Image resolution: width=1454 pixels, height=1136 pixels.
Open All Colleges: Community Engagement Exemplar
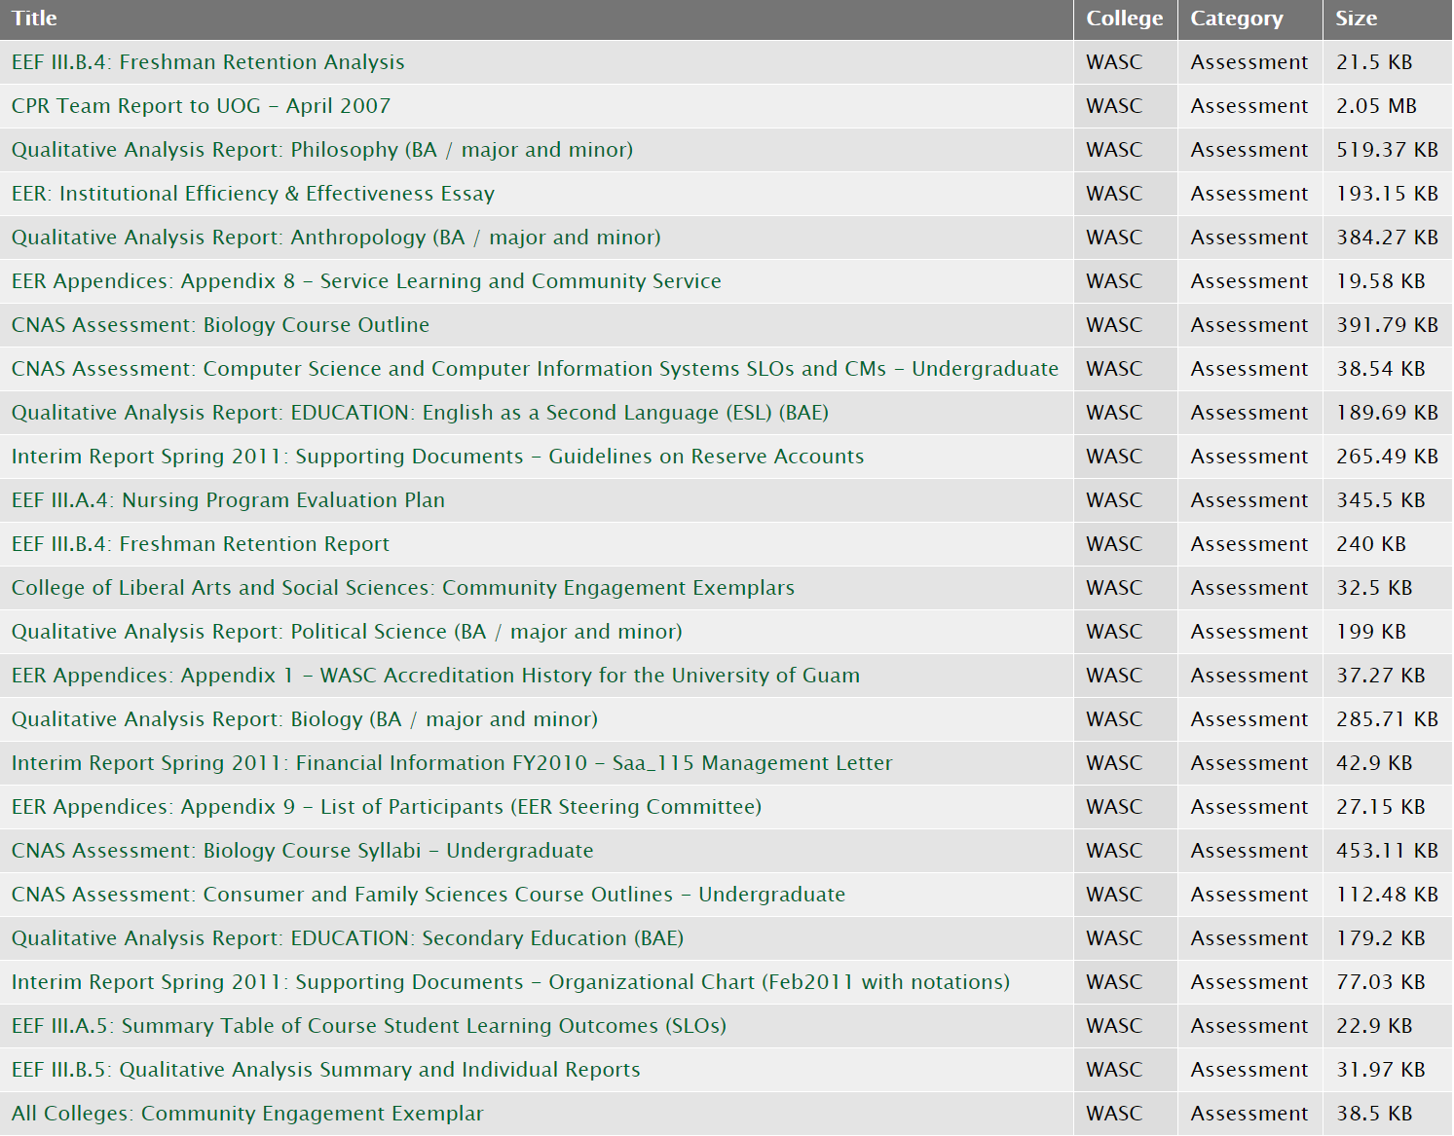click(x=247, y=1114)
